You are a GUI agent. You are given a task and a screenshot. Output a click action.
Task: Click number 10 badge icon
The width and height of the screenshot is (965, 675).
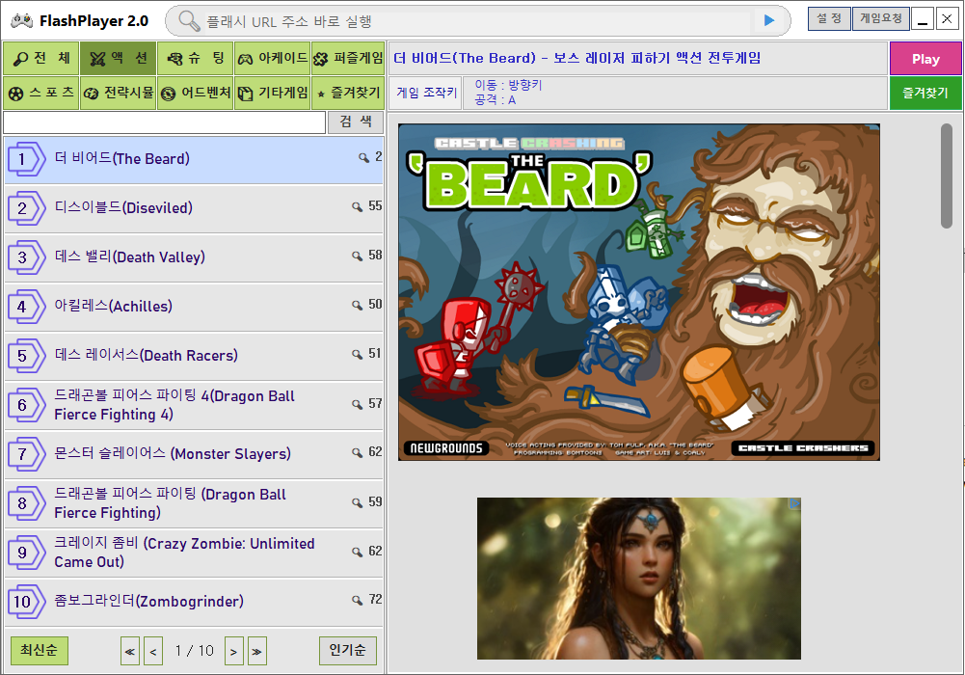point(26,602)
